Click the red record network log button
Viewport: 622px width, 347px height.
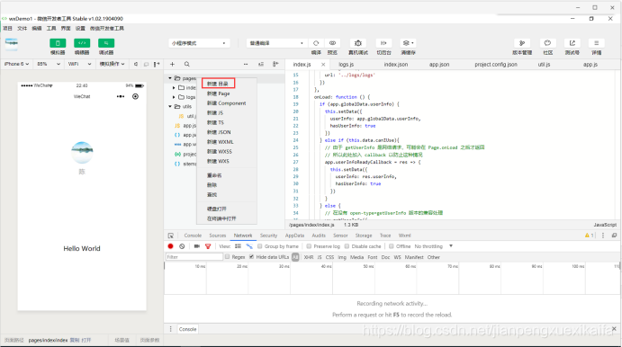170,246
